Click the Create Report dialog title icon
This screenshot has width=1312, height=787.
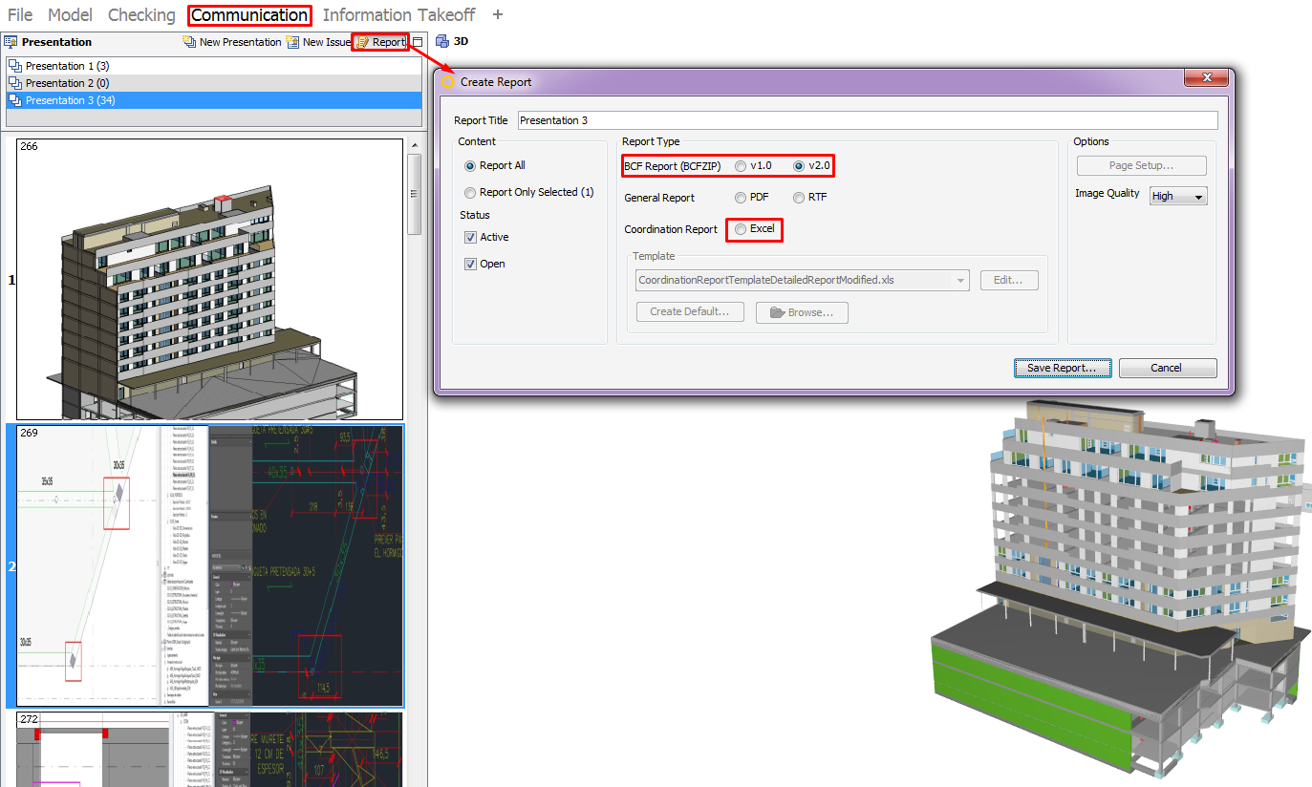pyautogui.click(x=447, y=82)
